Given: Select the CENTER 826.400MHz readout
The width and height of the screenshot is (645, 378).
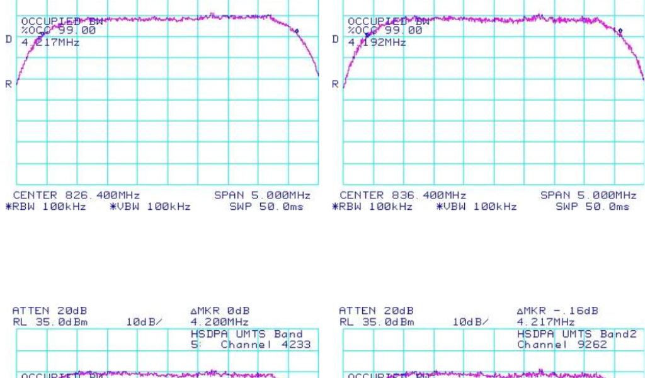Looking at the screenshot, I should 76,196.
